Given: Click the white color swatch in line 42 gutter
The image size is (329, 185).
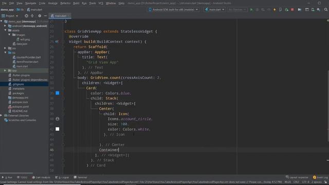Looking at the screenshot, I should [57, 129].
